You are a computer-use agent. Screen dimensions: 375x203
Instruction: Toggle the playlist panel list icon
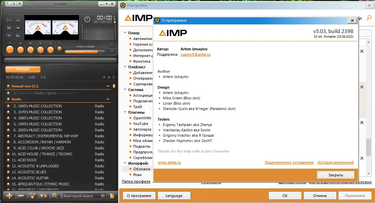tap(112, 51)
